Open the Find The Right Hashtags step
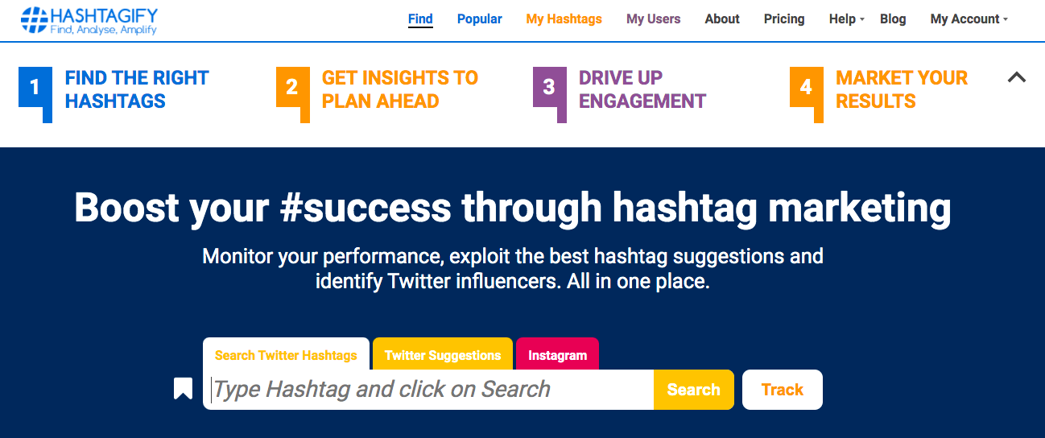This screenshot has height=438, width=1045. pos(137,89)
